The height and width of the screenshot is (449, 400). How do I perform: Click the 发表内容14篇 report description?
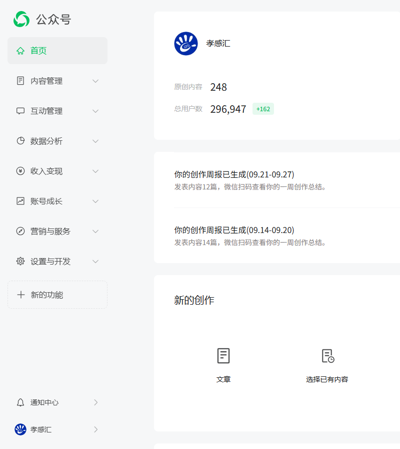coord(250,243)
